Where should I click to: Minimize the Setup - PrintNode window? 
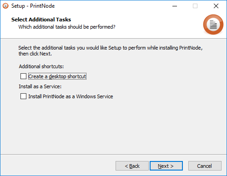(175, 6)
